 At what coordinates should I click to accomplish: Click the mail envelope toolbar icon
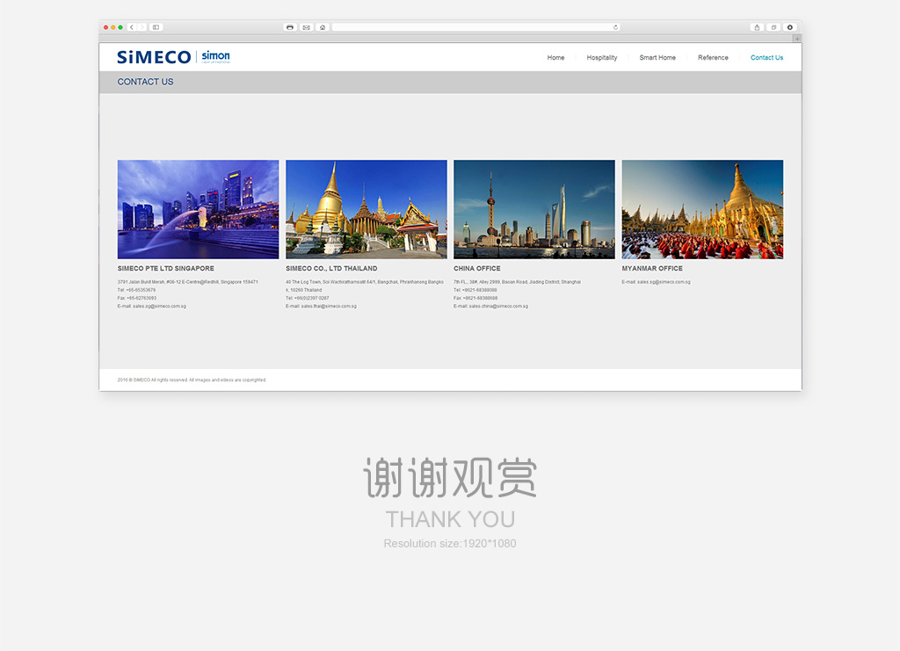coord(307,27)
